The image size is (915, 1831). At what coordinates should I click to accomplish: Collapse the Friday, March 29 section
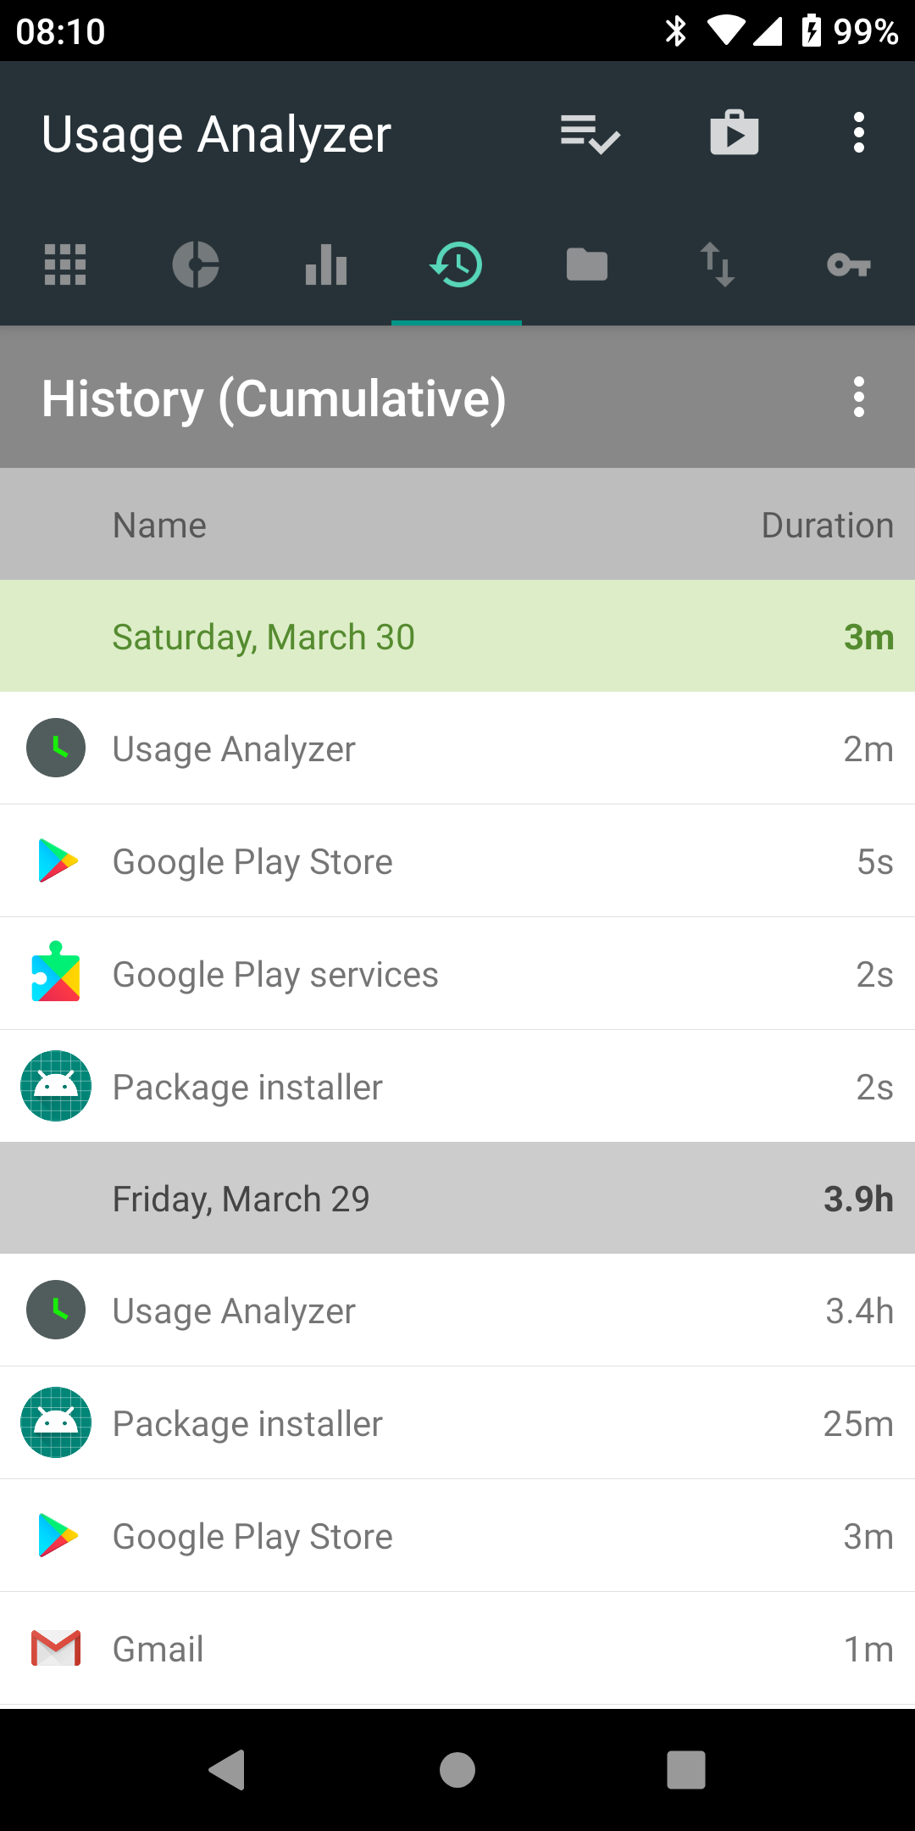[x=457, y=1199]
